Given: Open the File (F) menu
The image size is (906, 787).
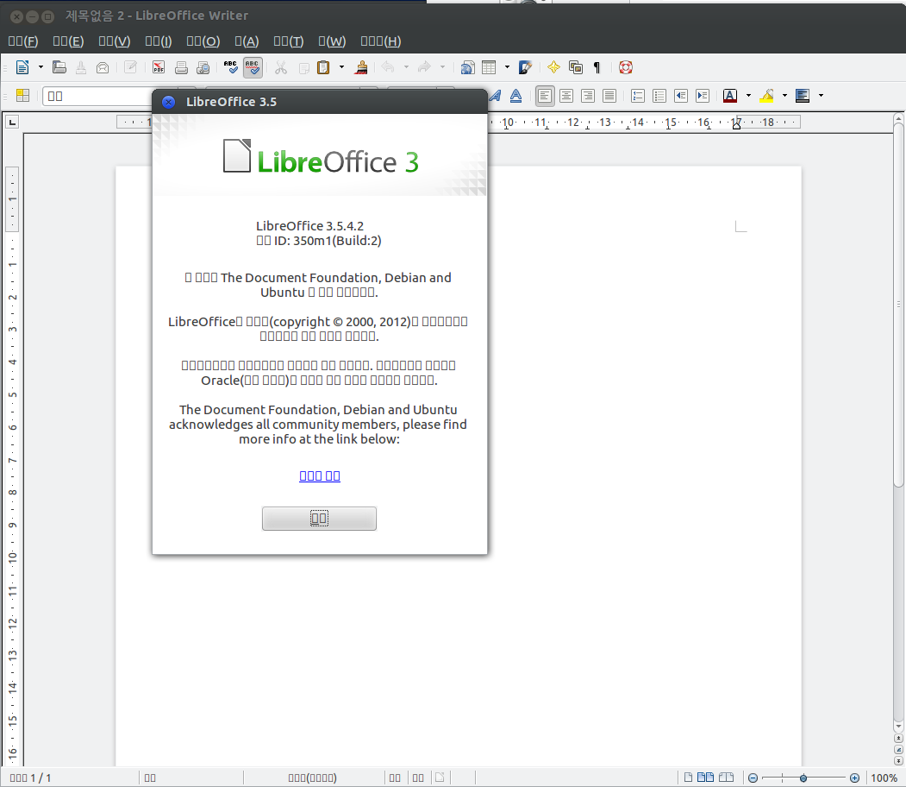Looking at the screenshot, I should coord(23,41).
